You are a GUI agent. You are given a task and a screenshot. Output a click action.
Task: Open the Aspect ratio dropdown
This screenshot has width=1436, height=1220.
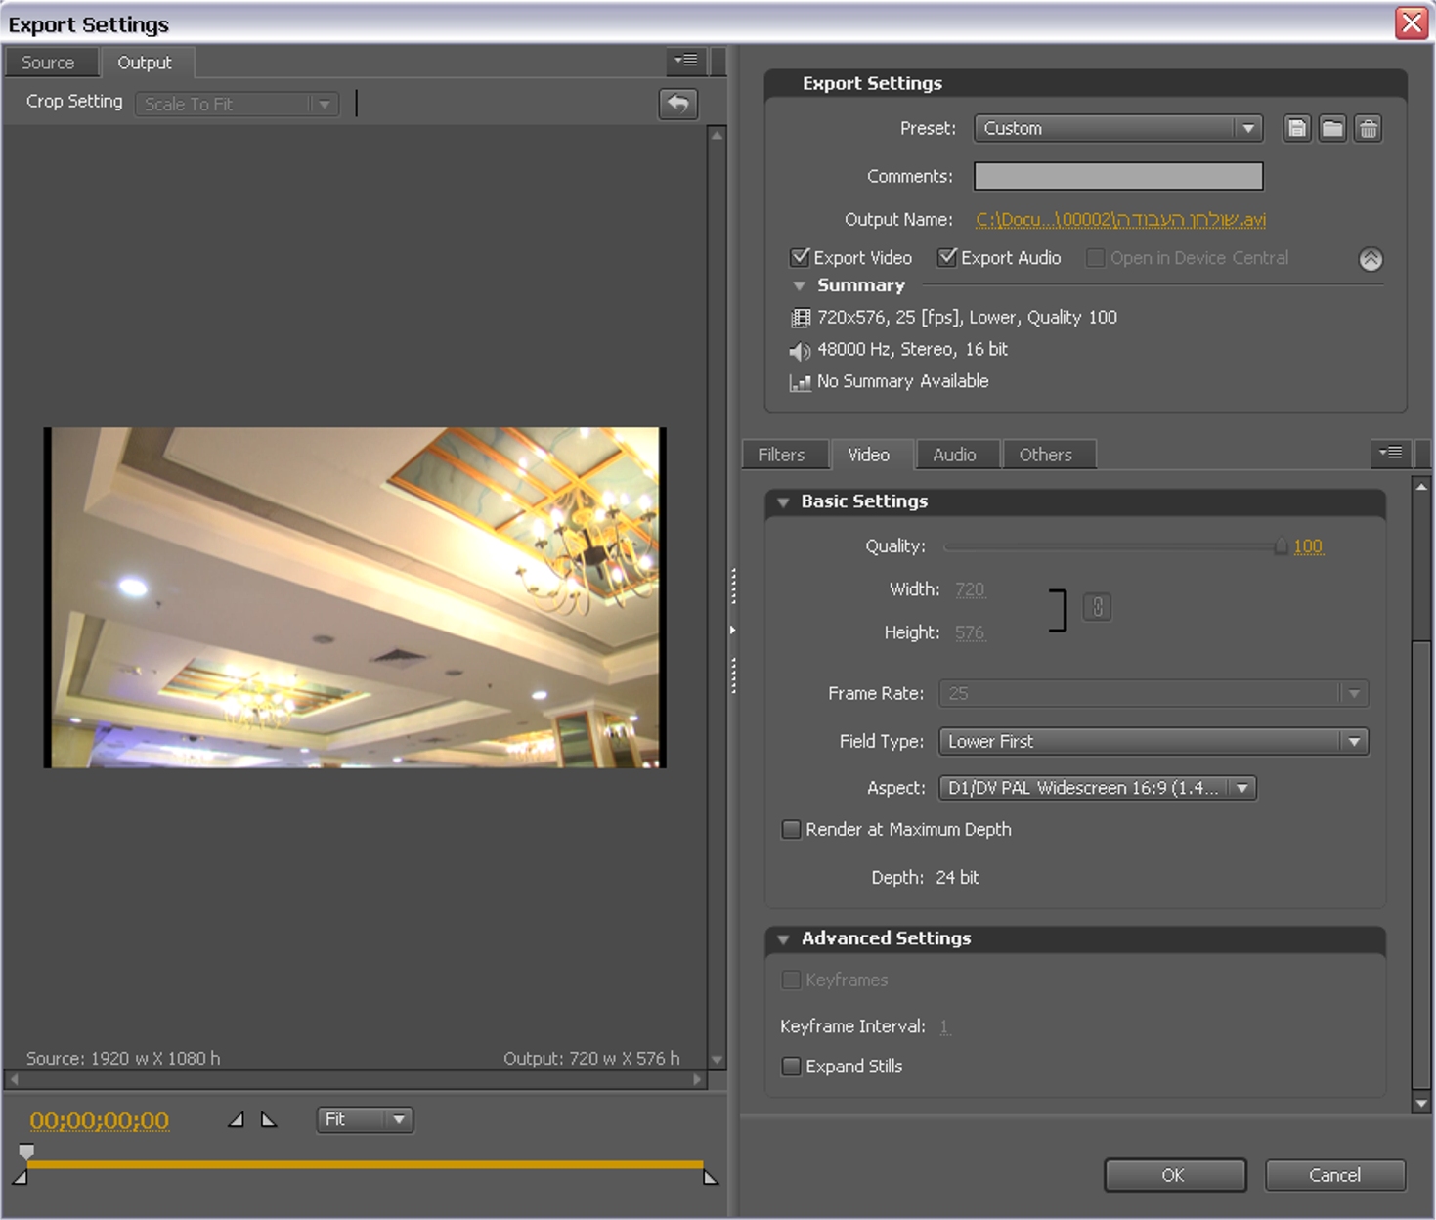pyautogui.click(x=1097, y=788)
